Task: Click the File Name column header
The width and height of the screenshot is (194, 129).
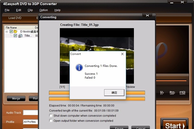Action: (19, 27)
